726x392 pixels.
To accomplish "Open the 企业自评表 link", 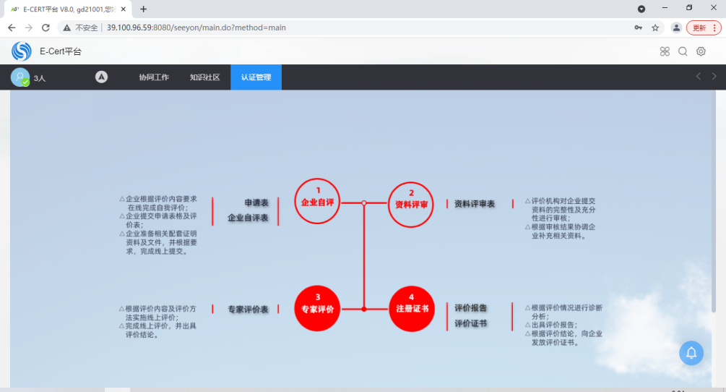I will pos(249,217).
